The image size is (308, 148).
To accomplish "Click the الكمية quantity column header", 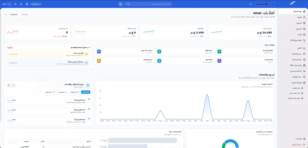I will (42, 141).
